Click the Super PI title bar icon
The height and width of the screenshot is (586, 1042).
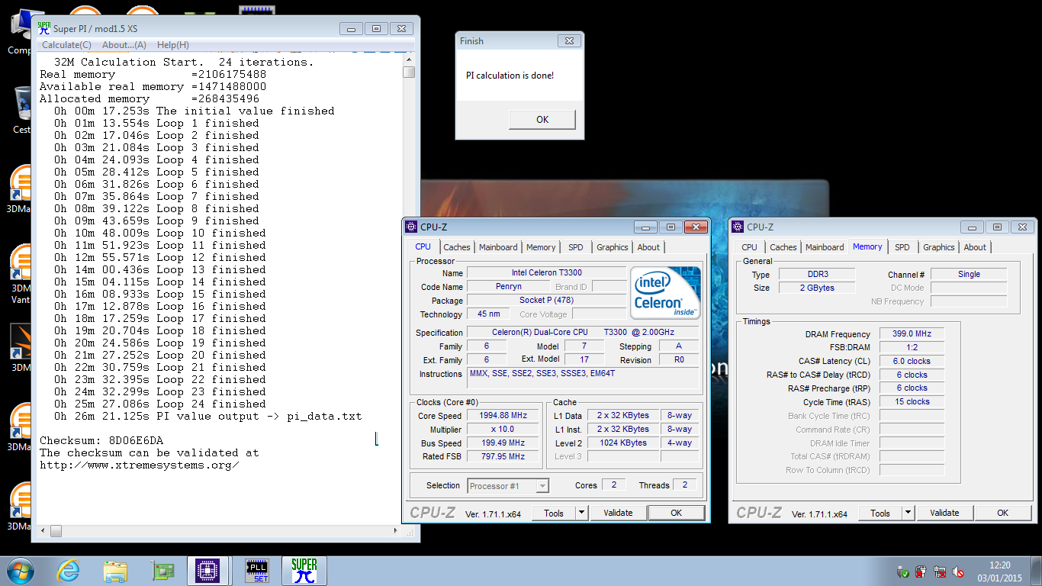[43, 29]
